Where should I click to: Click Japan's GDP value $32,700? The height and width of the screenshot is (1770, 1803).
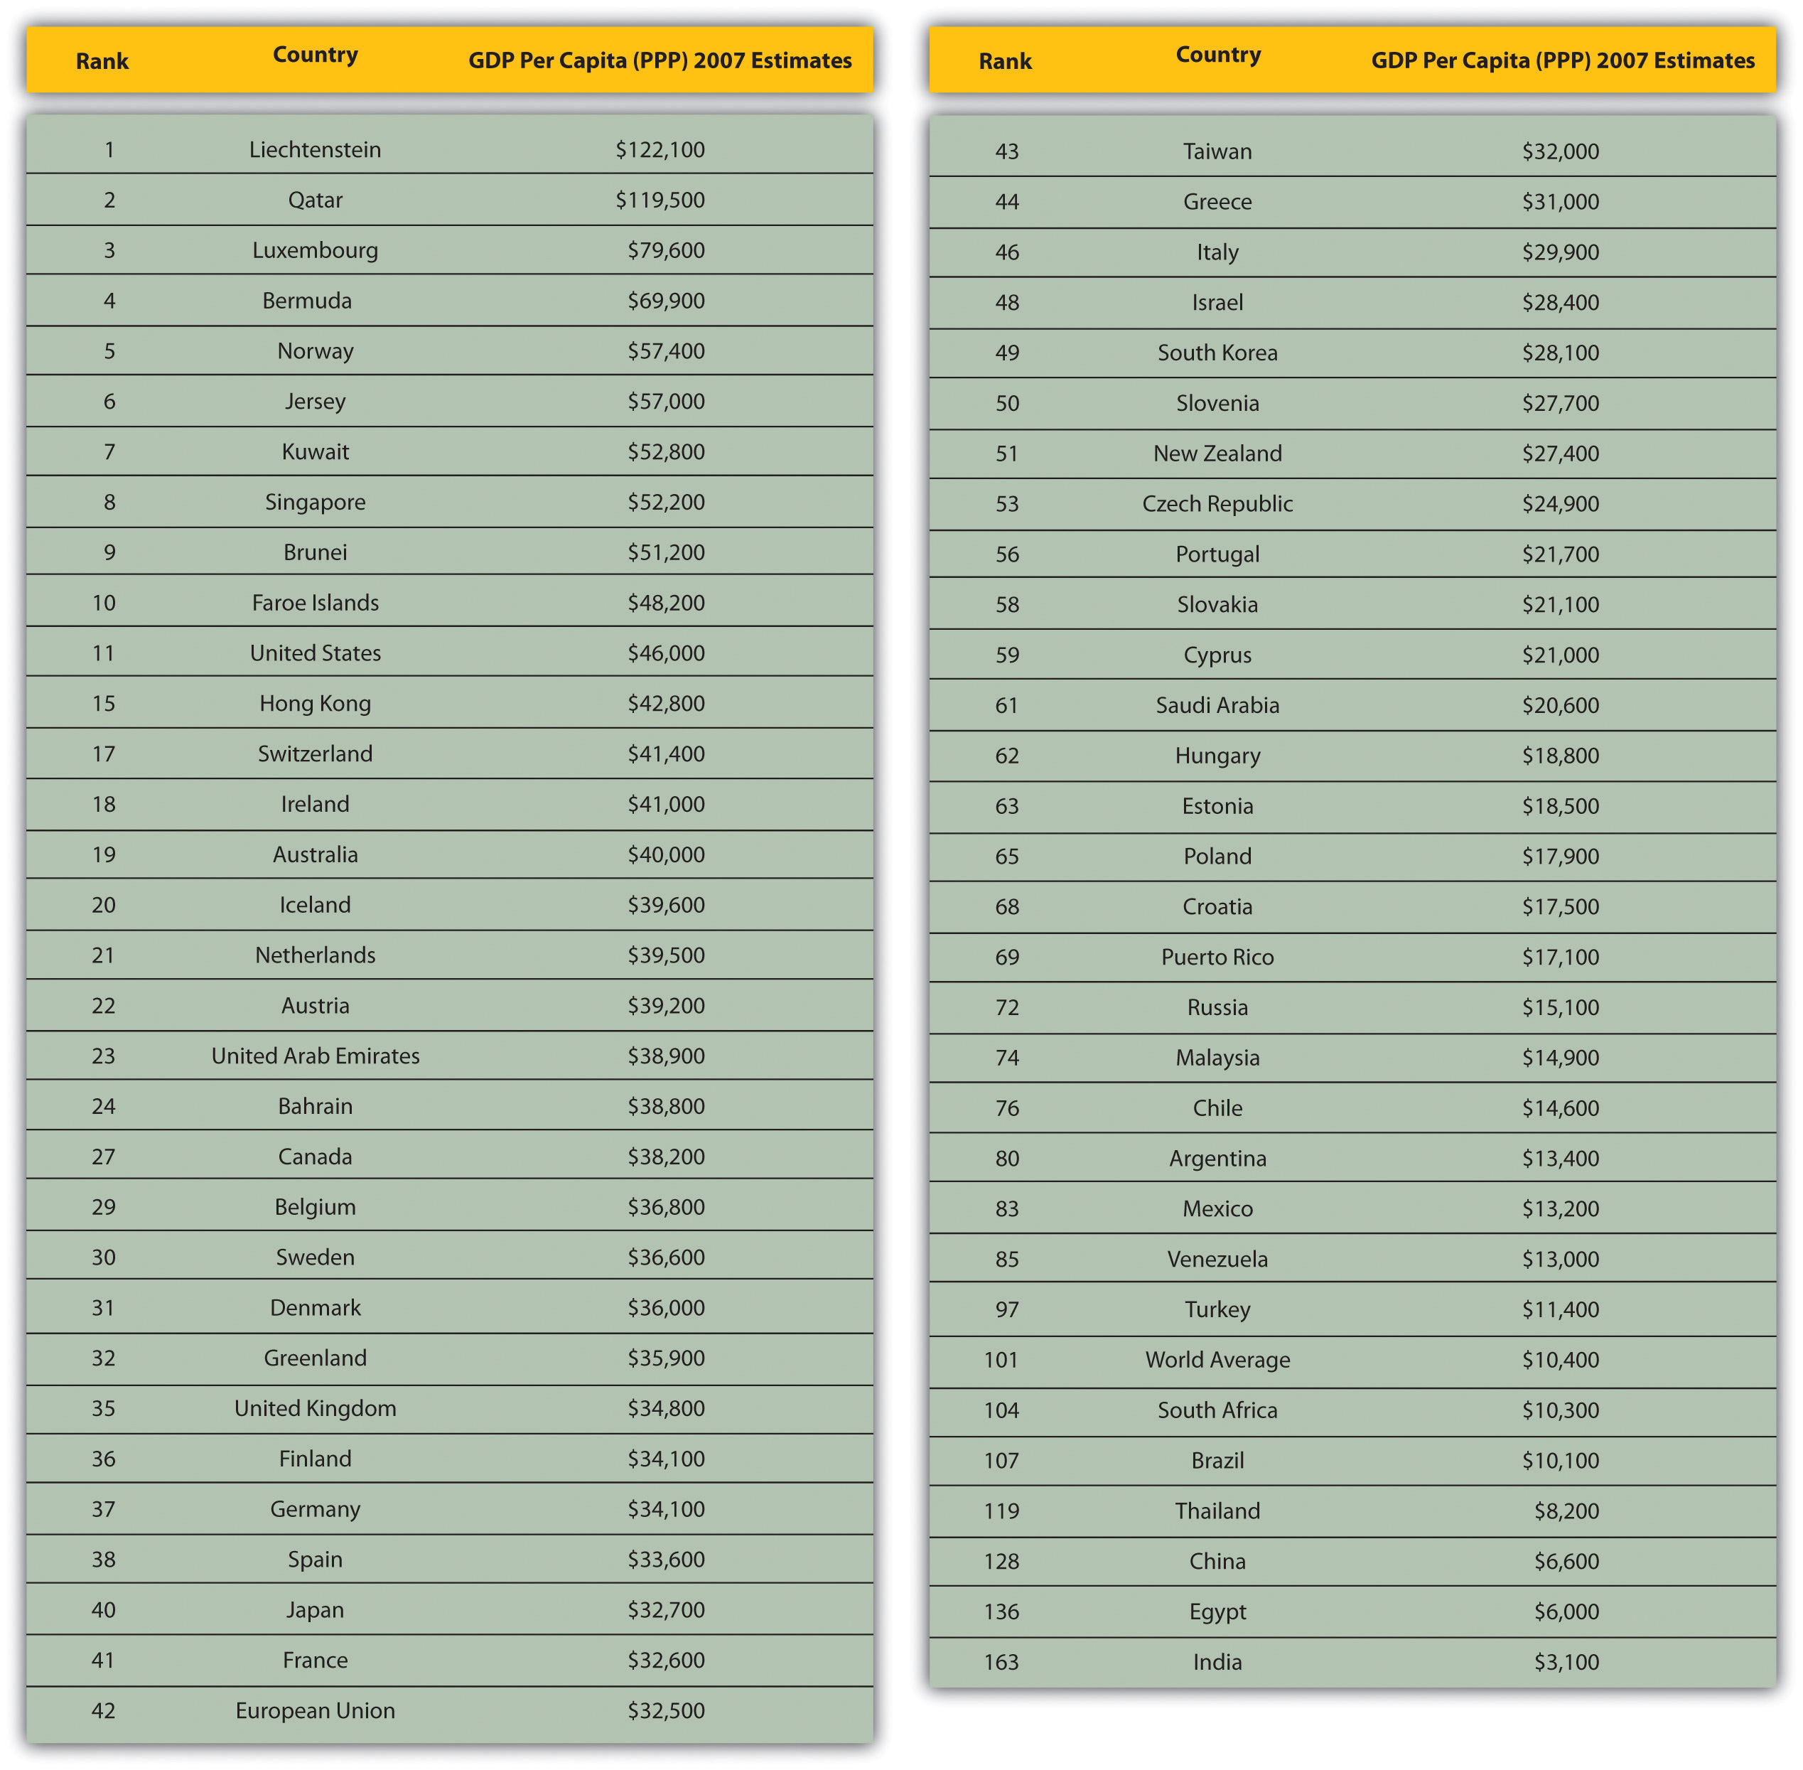click(667, 1610)
